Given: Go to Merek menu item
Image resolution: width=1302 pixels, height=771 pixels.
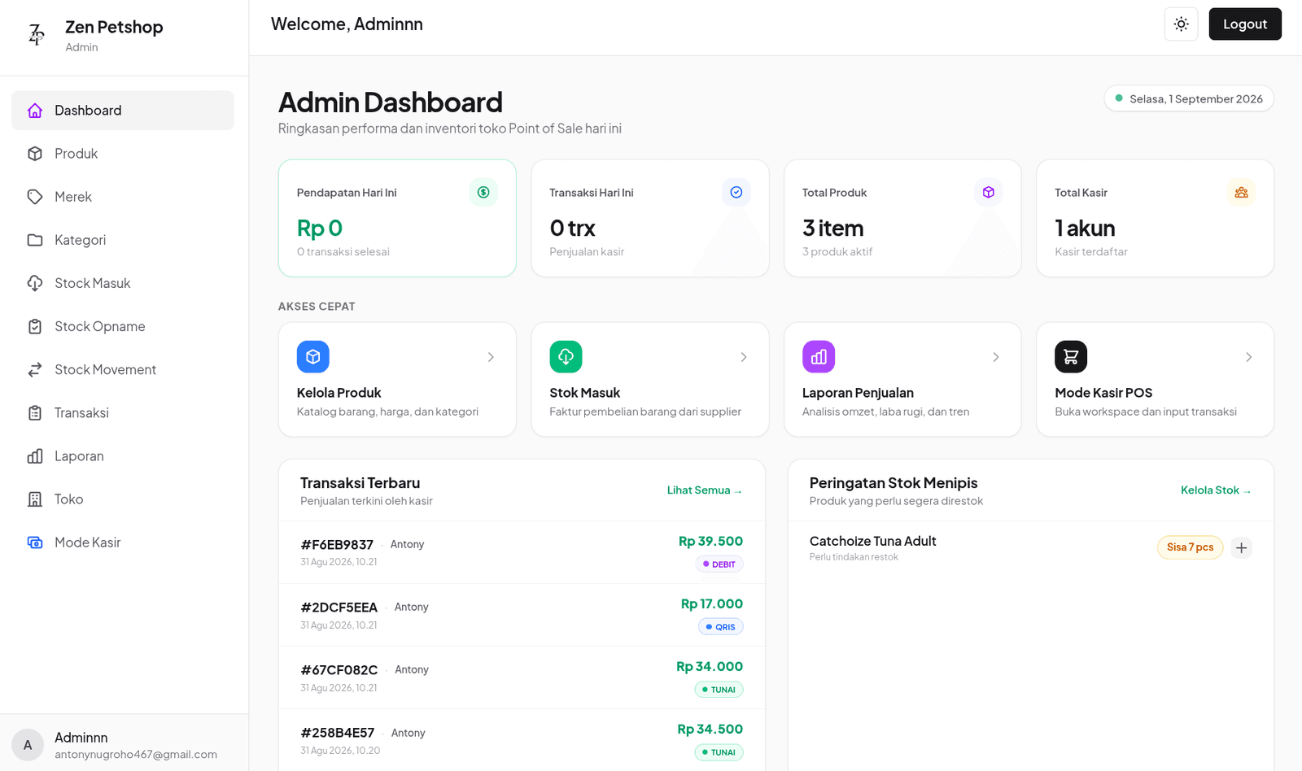Looking at the screenshot, I should [123, 197].
